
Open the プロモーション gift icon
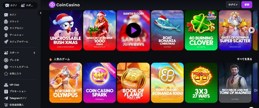click(x=6, y=92)
